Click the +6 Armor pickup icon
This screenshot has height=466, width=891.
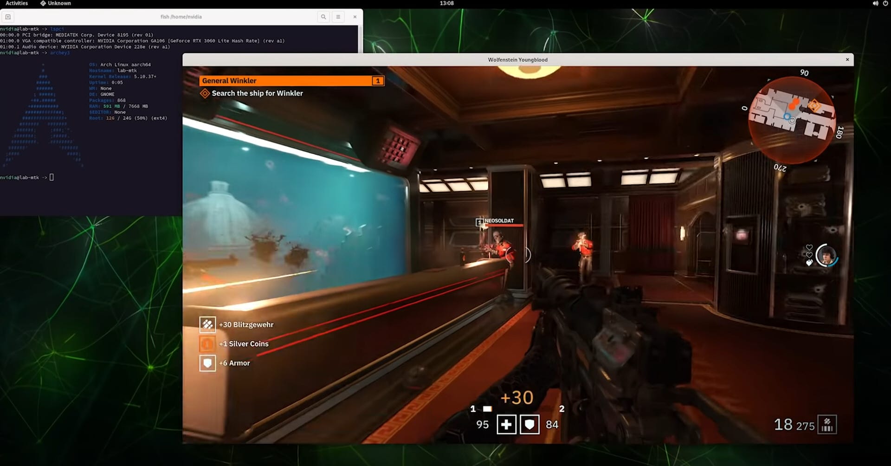(x=207, y=363)
